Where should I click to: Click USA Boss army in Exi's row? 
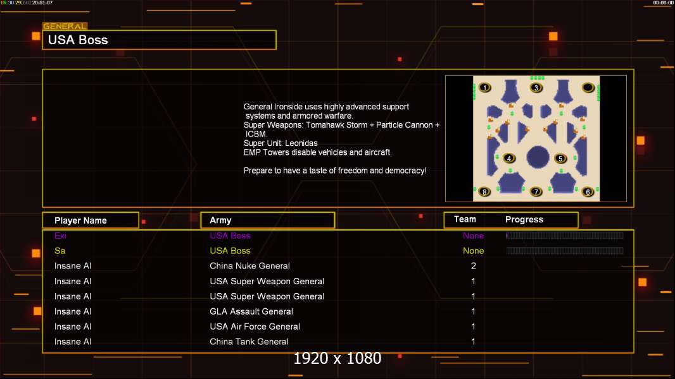pyautogui.click(x=230, y=236)
